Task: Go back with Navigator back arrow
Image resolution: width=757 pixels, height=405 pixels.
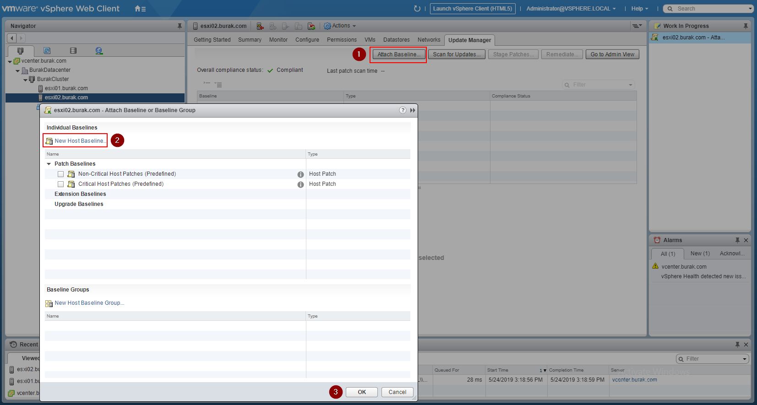Action: 12,38
